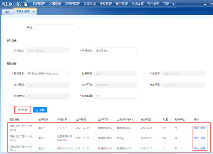The height and width of the screenshot is (154, 213).
Task: Click 修改 for batch 7777777 row
Action: pyautogui.click(x=196, y=128)
